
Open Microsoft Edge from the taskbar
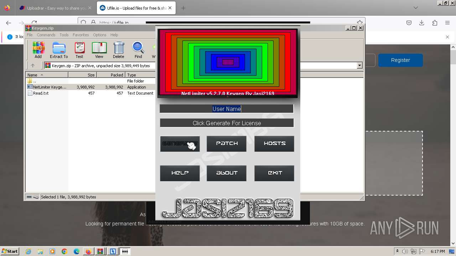77,251
